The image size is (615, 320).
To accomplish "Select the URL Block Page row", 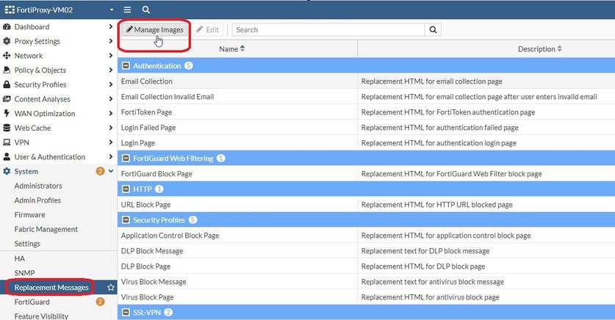I will (367, 205).
